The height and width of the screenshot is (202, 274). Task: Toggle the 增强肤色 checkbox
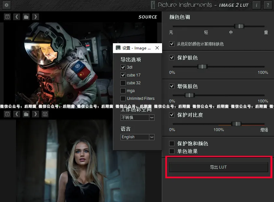[172, 86]
